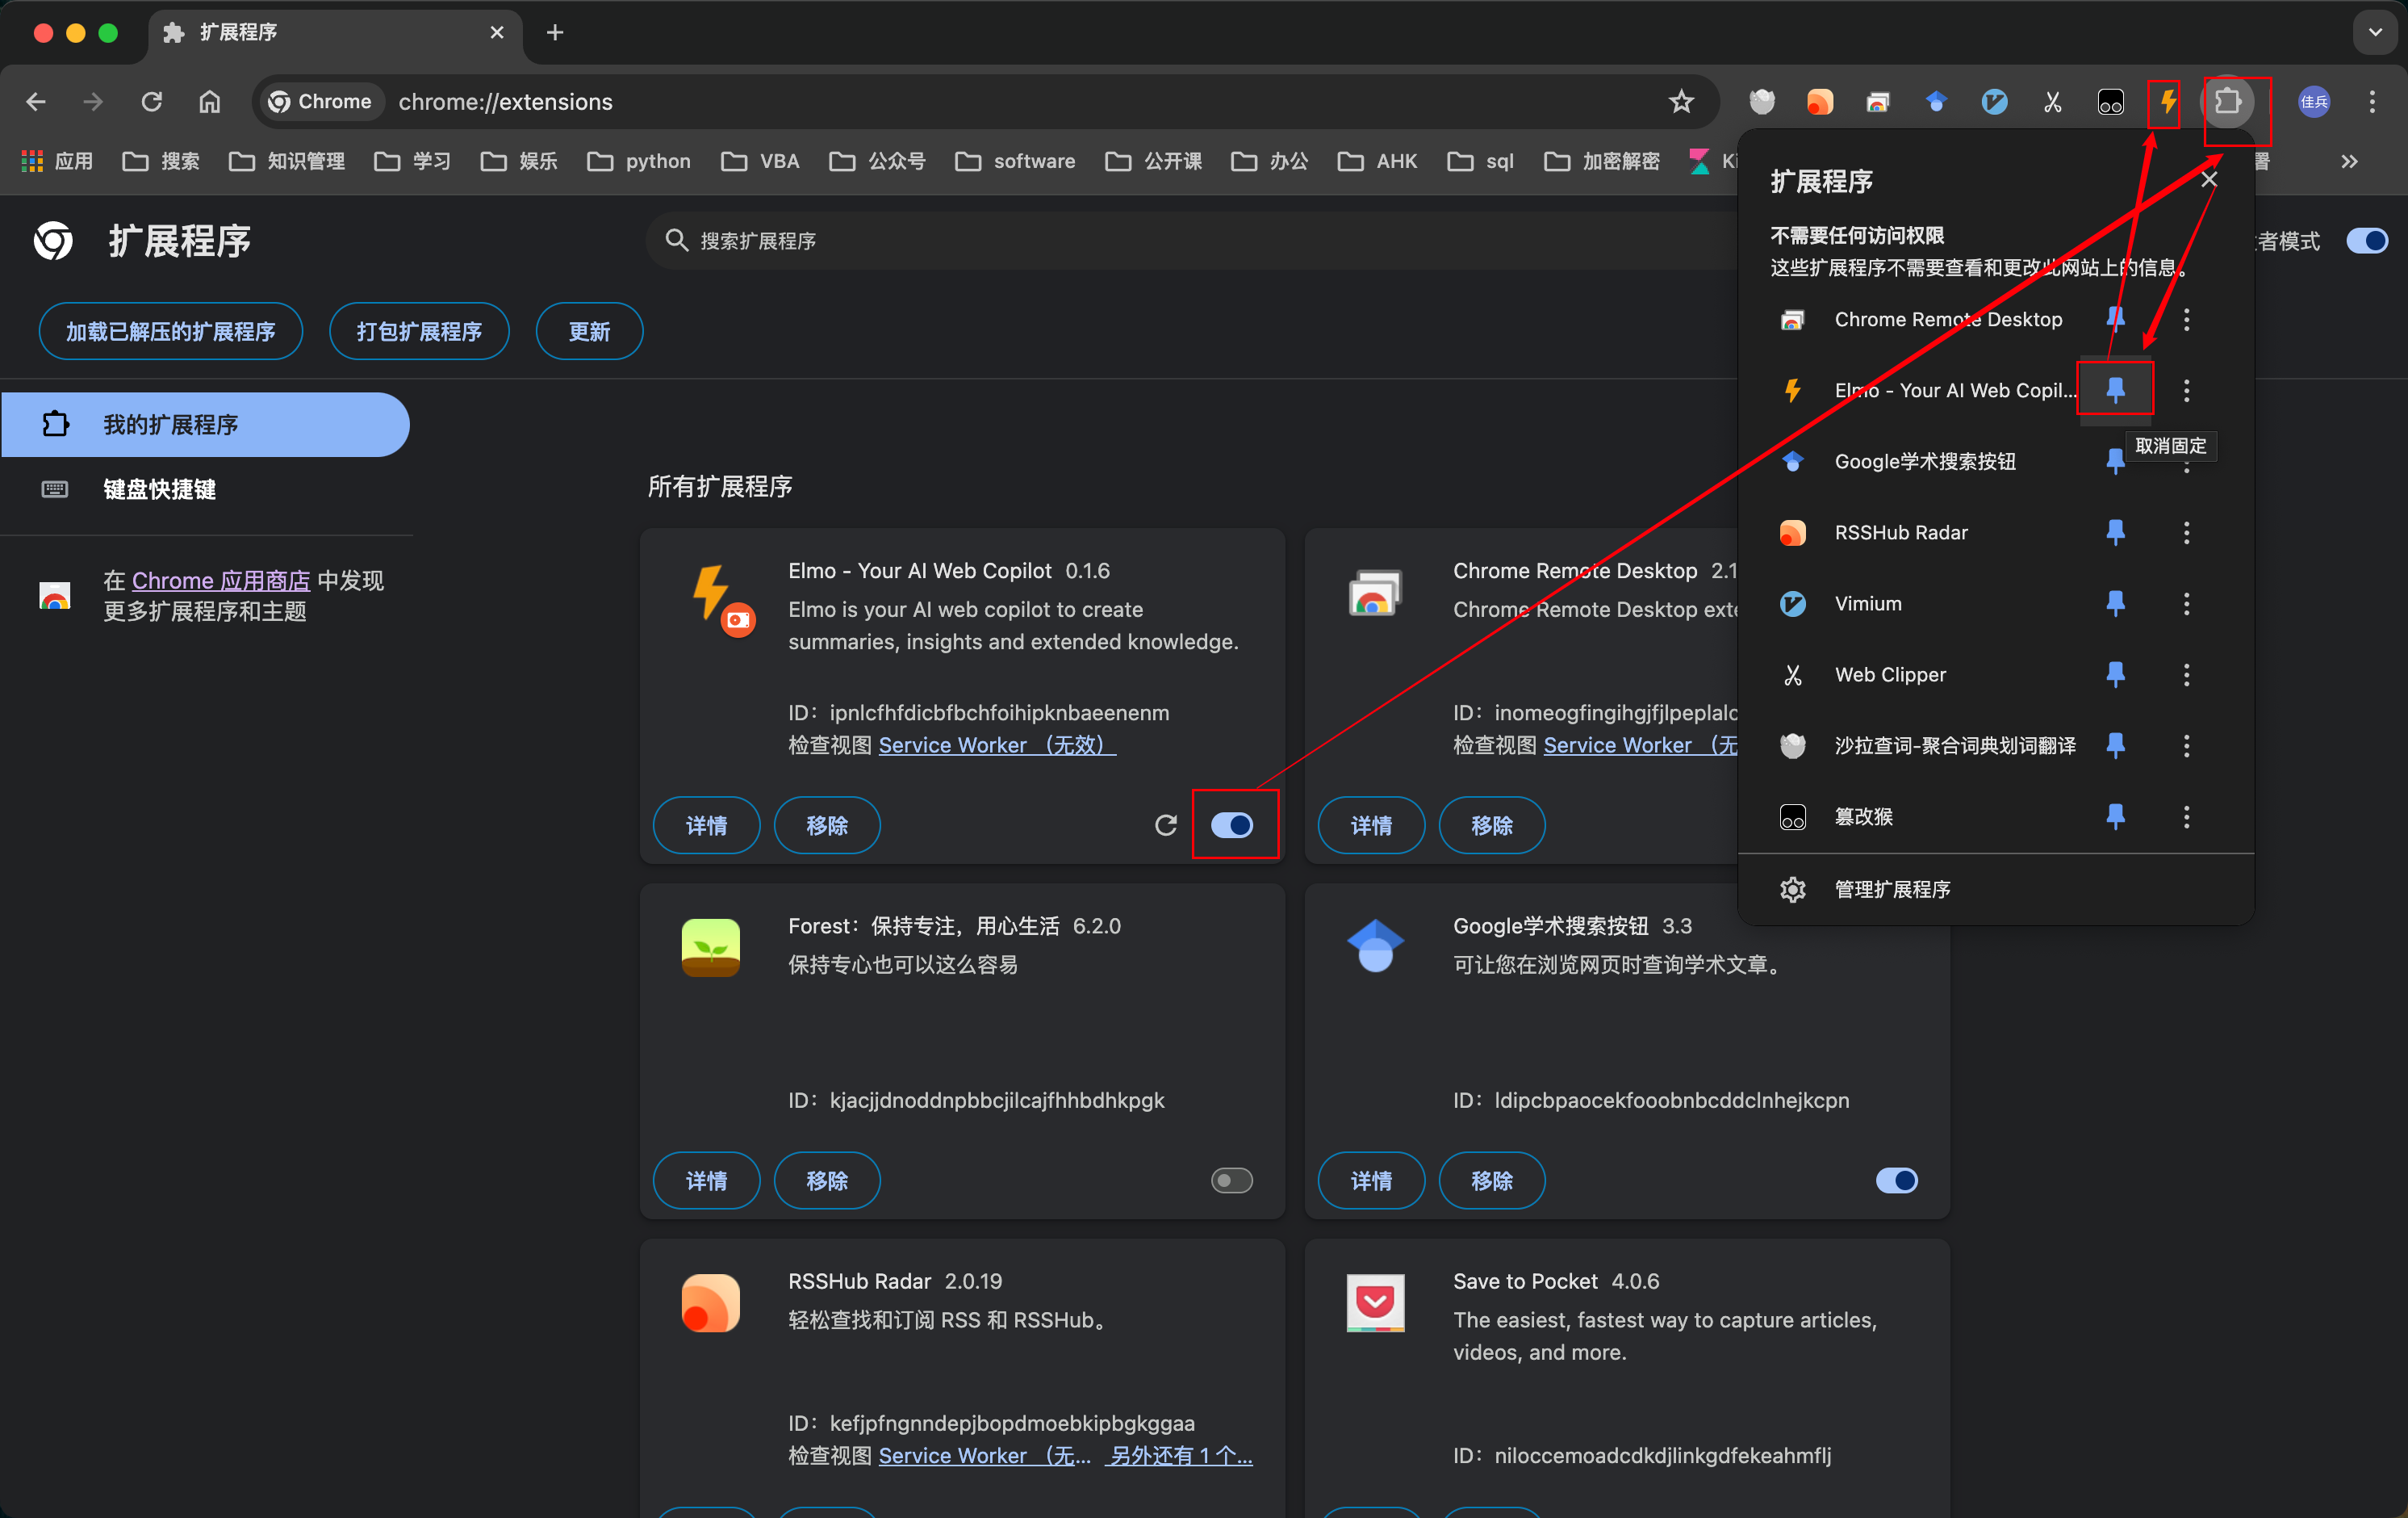2408x1518 pixels.
Task: Reload the current page
Action: click(152, 101)
